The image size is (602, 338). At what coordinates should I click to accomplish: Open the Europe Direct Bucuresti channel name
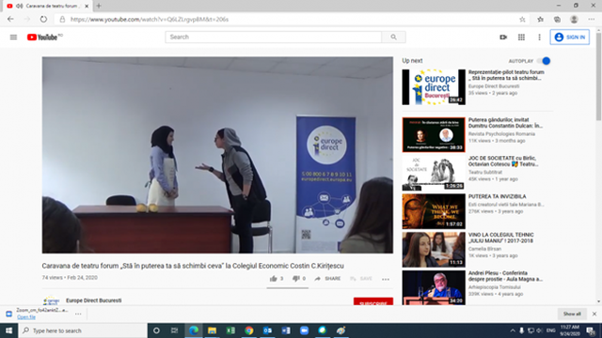94,300
